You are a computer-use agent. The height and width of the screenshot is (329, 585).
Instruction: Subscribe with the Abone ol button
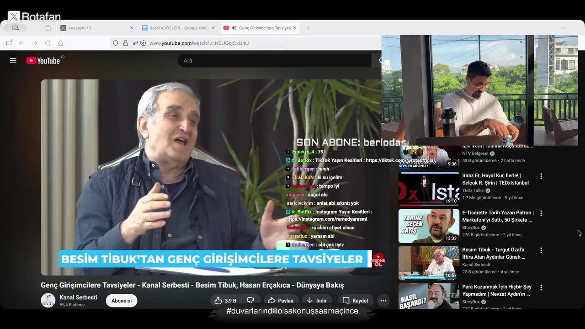122,301
